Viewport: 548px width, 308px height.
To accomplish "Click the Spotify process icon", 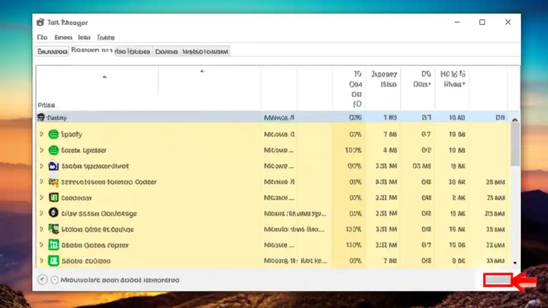I will pyautogui.click(x=54, y=134).
